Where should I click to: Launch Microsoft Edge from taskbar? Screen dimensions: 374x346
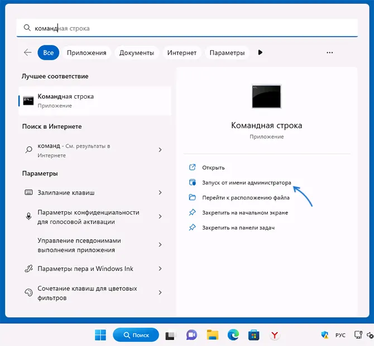tap(233, 335)
